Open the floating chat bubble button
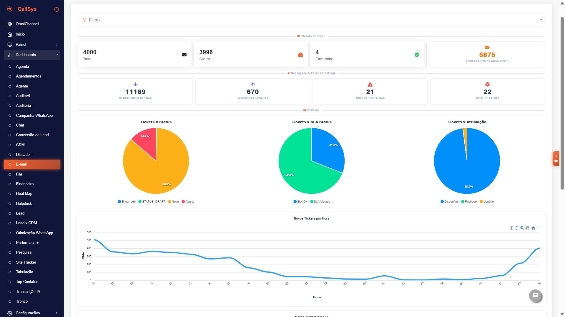The image size is (565, 317). point(535,296)
